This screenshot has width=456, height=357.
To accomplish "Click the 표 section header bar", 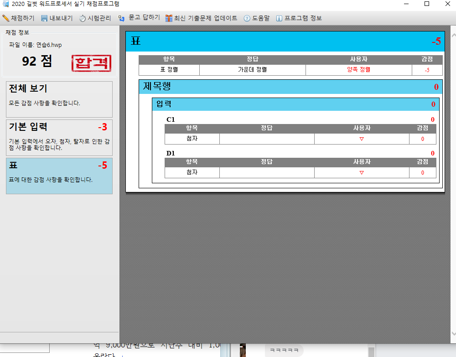I will 285,41.
